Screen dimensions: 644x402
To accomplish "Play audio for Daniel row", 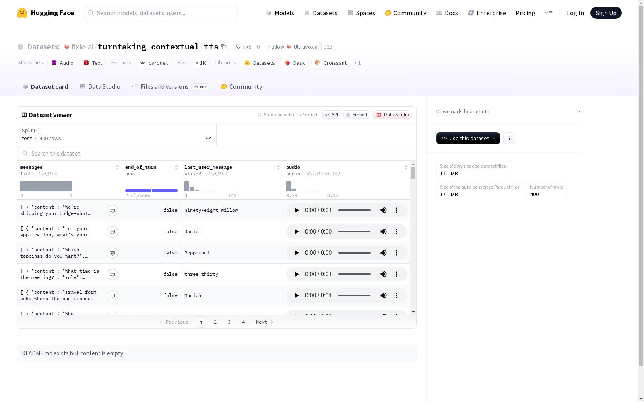I will click(297, 232).
